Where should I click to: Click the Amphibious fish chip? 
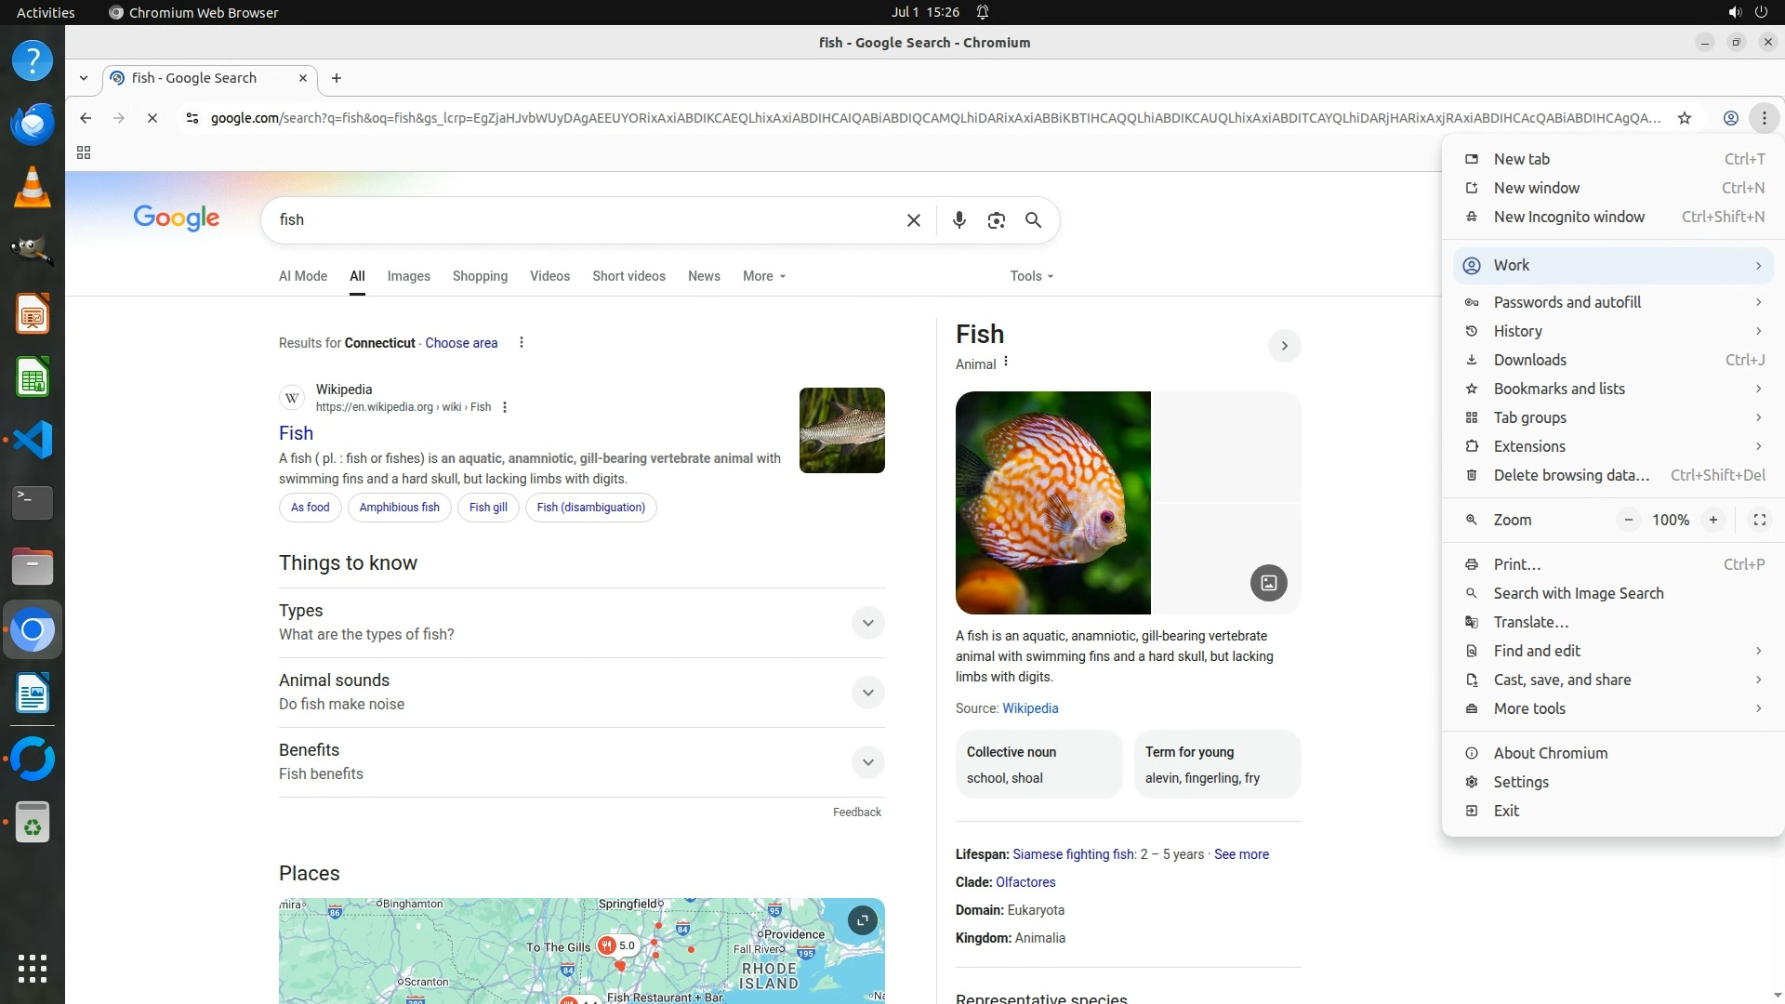click(x=399, y=508)
